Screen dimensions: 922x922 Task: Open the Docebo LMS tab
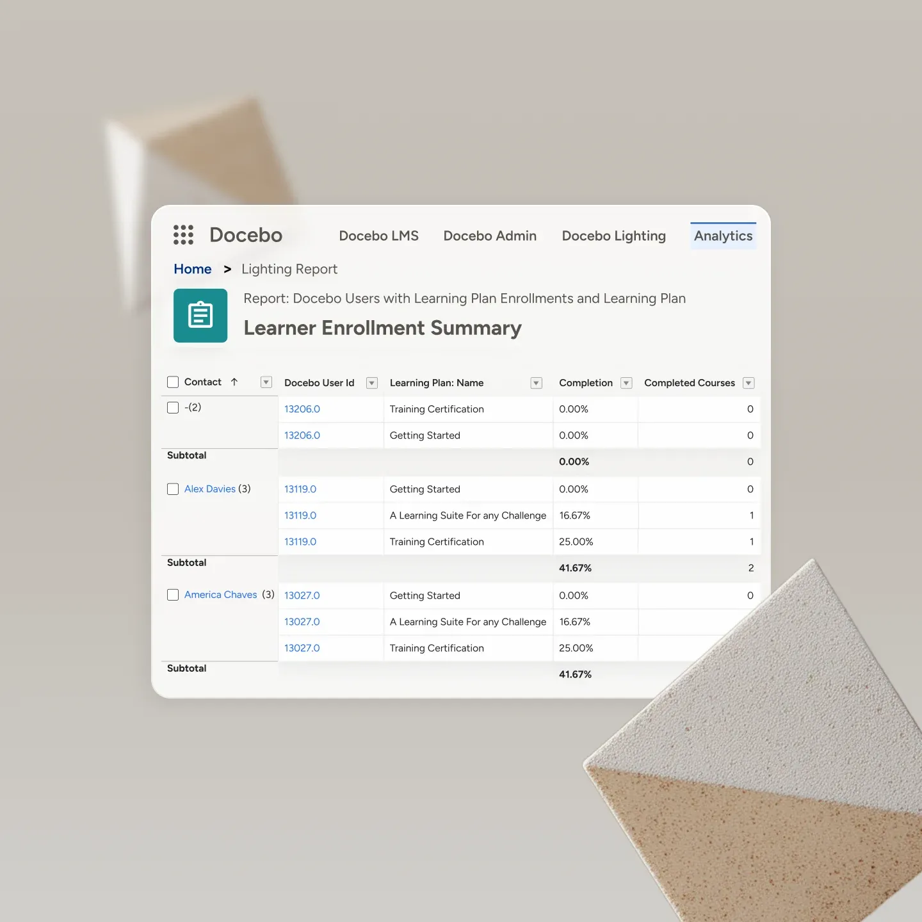pyautogui.click(x=378, y=236)
